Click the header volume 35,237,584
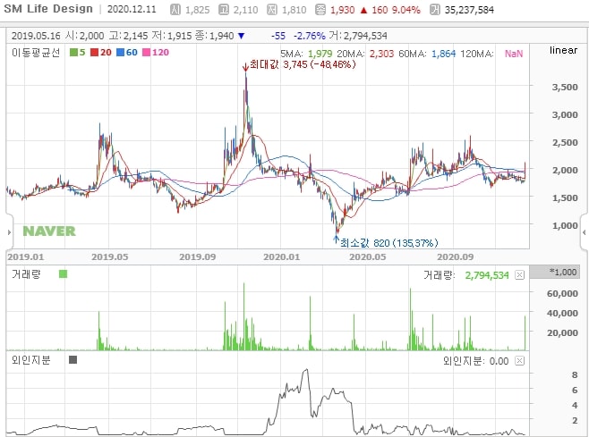Viewport: 589px width, 437px height. 469,10
